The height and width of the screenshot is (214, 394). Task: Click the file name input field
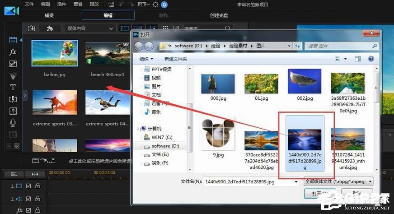coord(249,181)
